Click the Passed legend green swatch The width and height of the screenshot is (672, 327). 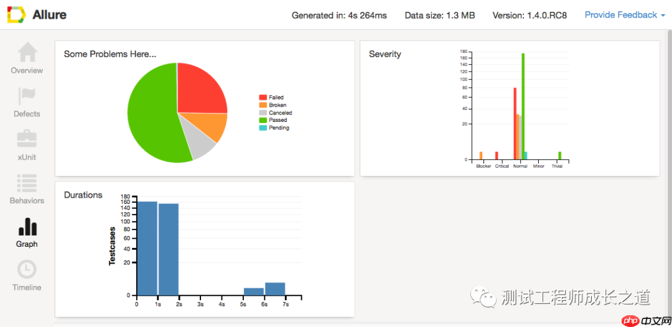[263, 120]
